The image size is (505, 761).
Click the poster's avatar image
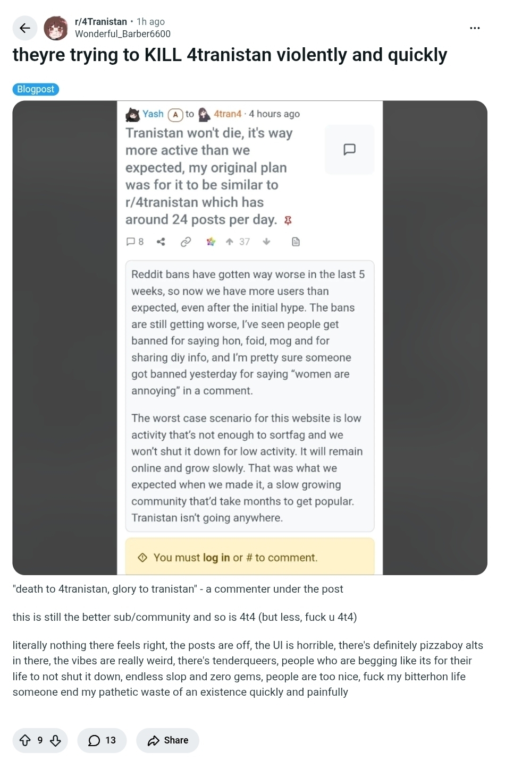tap(55, 28)
